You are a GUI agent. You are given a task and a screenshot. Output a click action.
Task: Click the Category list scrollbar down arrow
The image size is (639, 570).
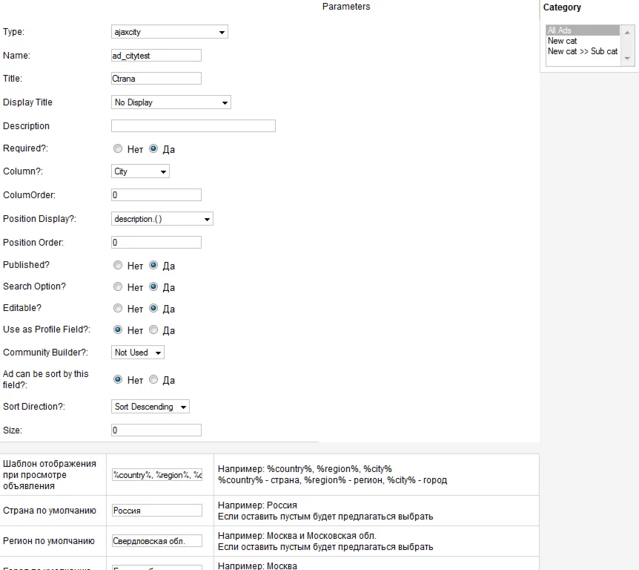coord(628,58)
